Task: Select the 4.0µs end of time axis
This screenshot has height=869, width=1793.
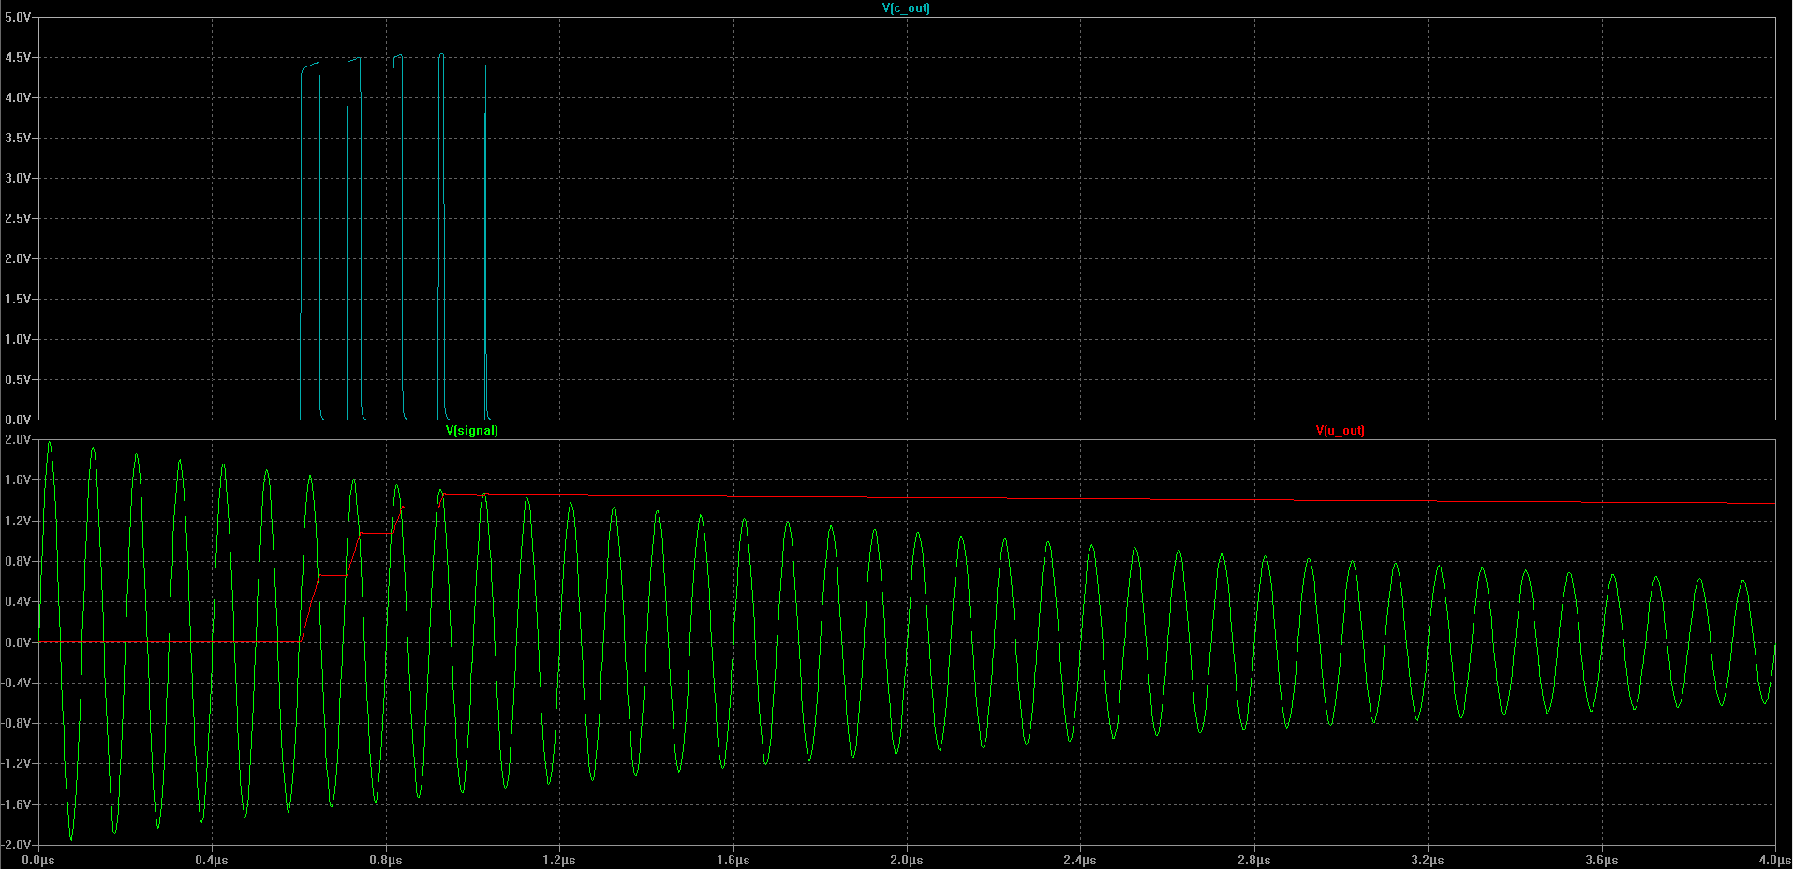Action: click(1774, 860)
